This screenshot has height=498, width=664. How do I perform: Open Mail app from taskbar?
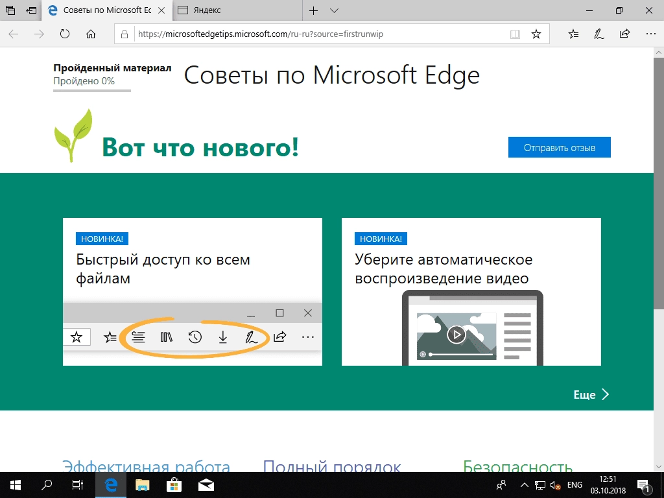[206, 485]
